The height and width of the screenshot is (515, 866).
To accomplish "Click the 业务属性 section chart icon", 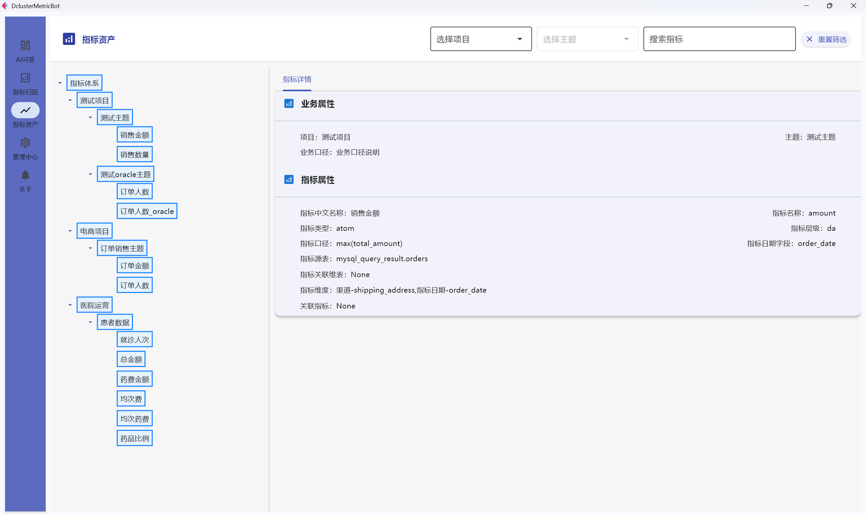I will tap(289, 103).
